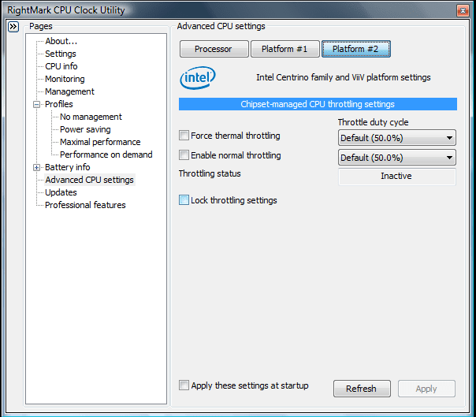476x417 pixels.
Task: Select the Battery info tree item
Action: pos(68,167)
